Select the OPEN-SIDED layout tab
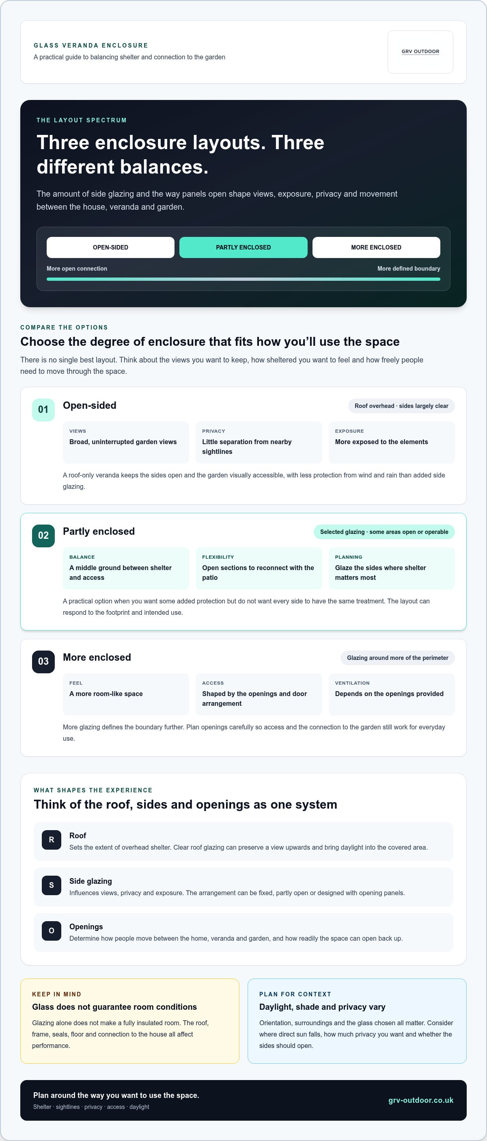This screenshot has width=487, height=1141. click(x=110, y=247)
